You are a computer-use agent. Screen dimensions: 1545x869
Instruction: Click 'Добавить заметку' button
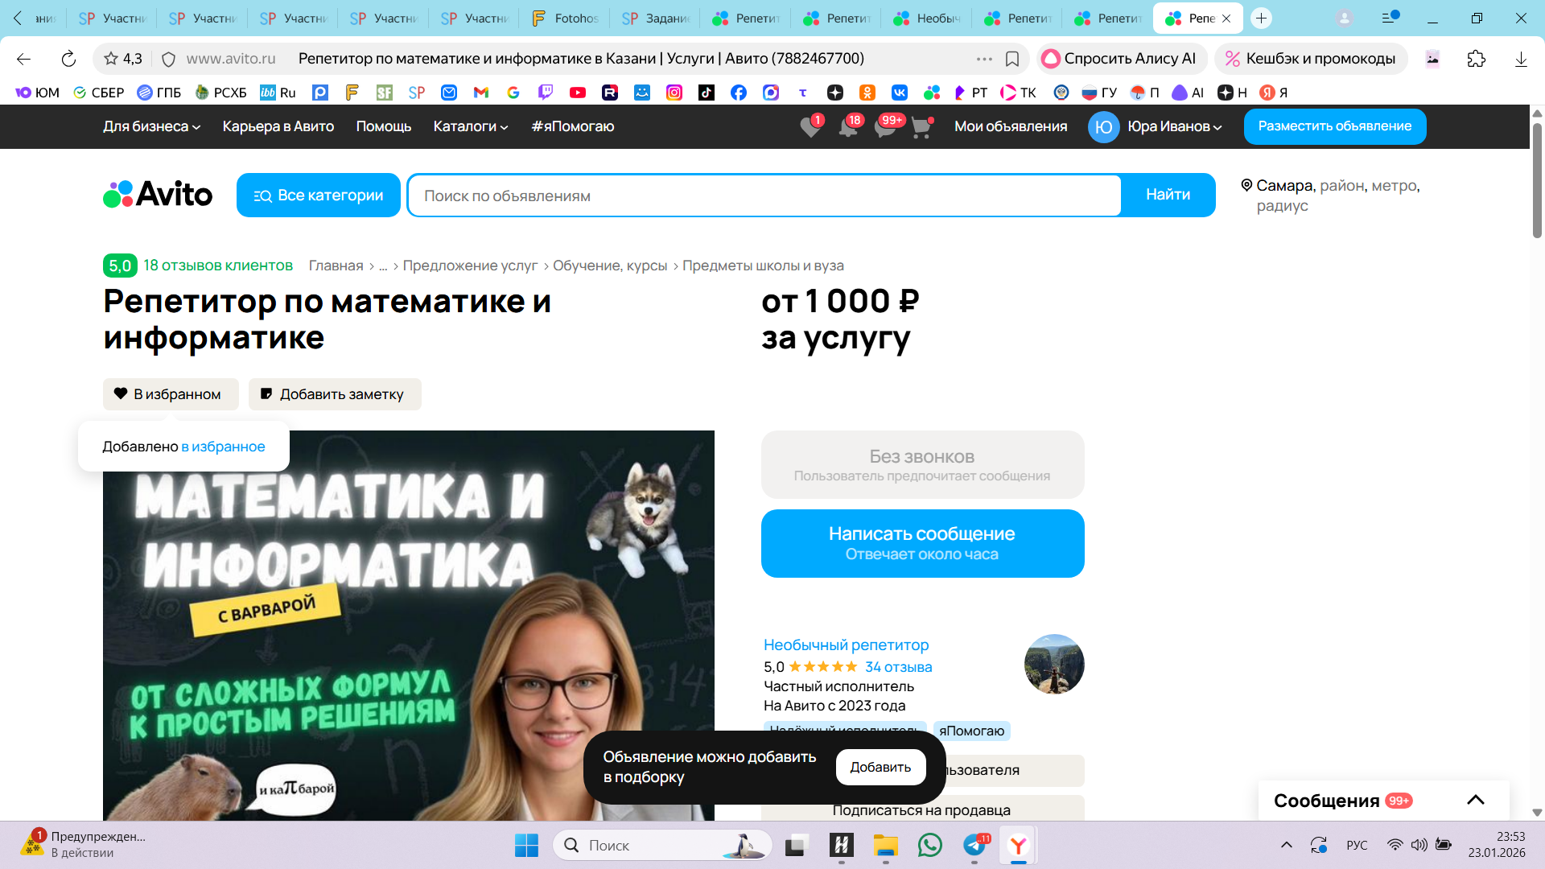(335, 394)
